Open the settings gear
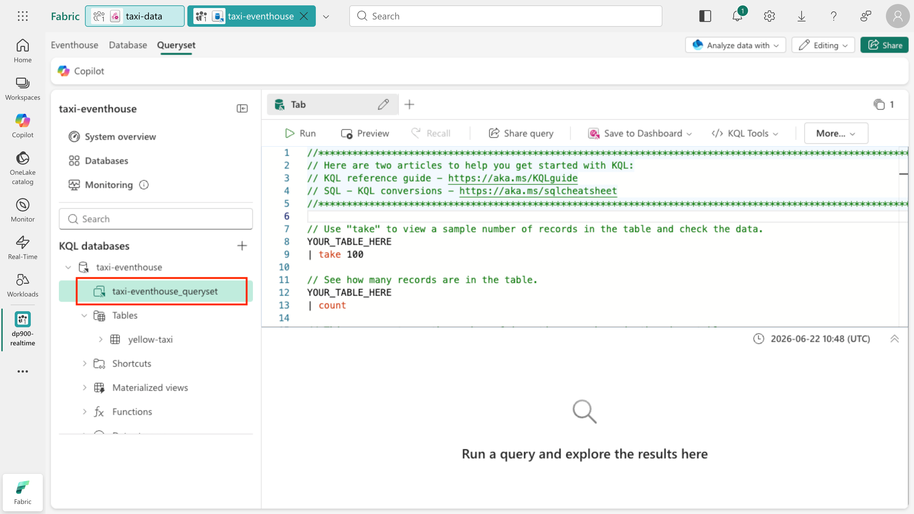This screenshot has width=914, height=514. tap(769, 16)
